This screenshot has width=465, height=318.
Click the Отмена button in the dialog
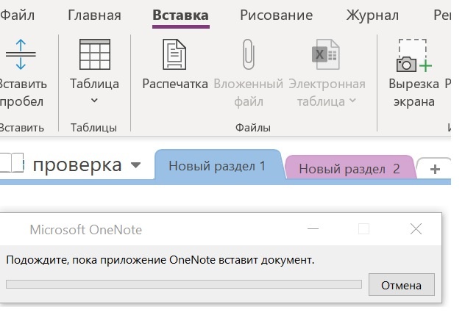point(401,285)
